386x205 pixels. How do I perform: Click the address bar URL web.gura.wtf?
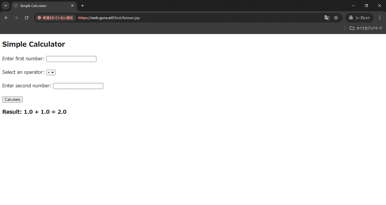109,18
